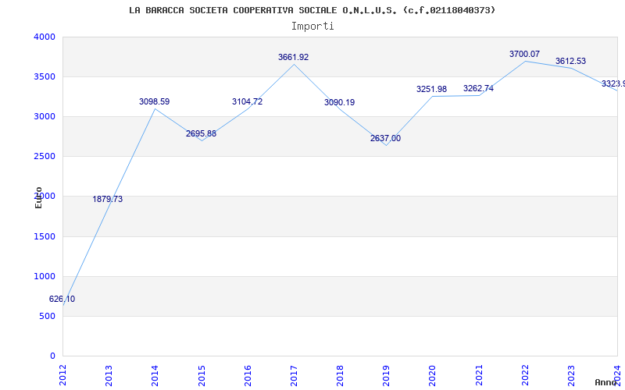Image resolution: width=625 pixels, height=390 pixels.
Task: Select the 2023 year on axis
Action: (x=572, y=375)
